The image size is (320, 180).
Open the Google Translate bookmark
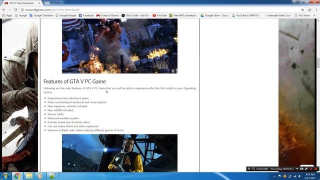click(x=41, y=15)
